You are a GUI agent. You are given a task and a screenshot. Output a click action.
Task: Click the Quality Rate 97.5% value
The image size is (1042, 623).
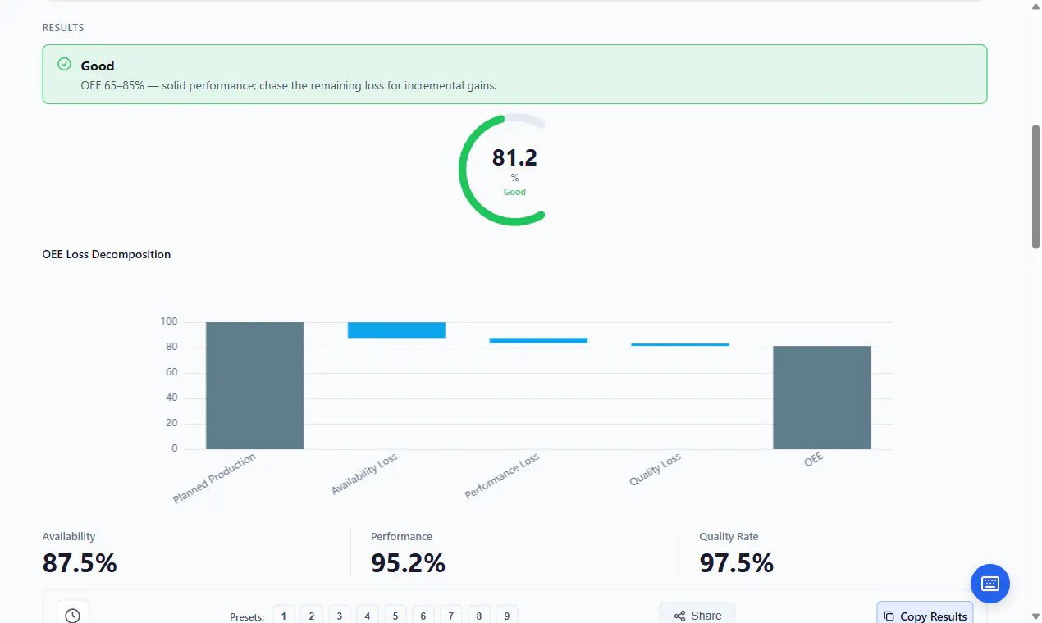coord(736,563)
